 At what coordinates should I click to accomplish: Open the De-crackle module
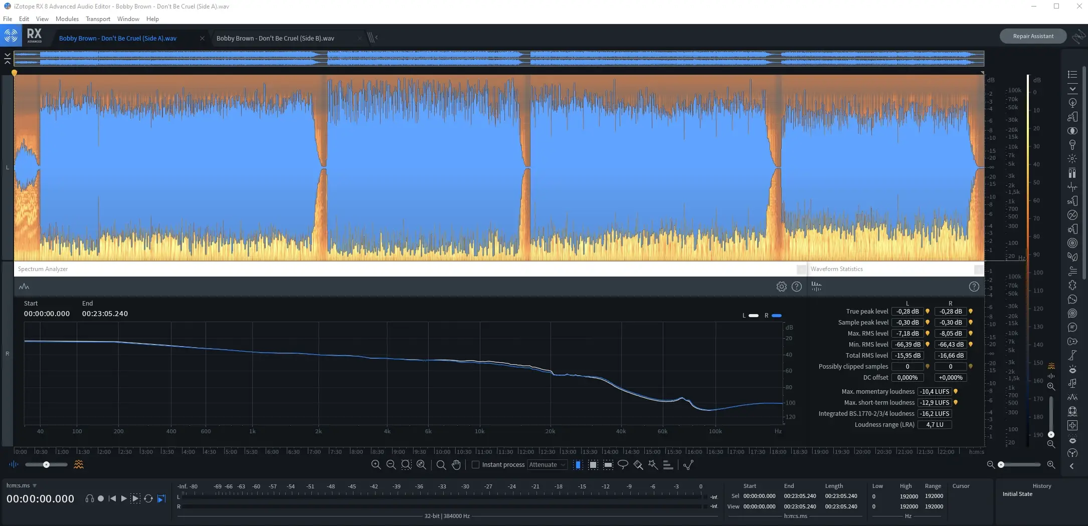click(1072, 187)
